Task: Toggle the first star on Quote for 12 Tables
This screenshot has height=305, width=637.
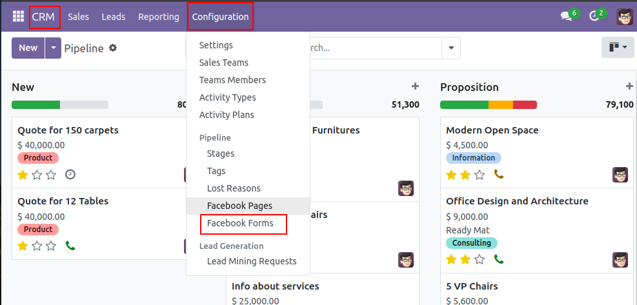Action: pyautogui.click(x=23, y=246)
